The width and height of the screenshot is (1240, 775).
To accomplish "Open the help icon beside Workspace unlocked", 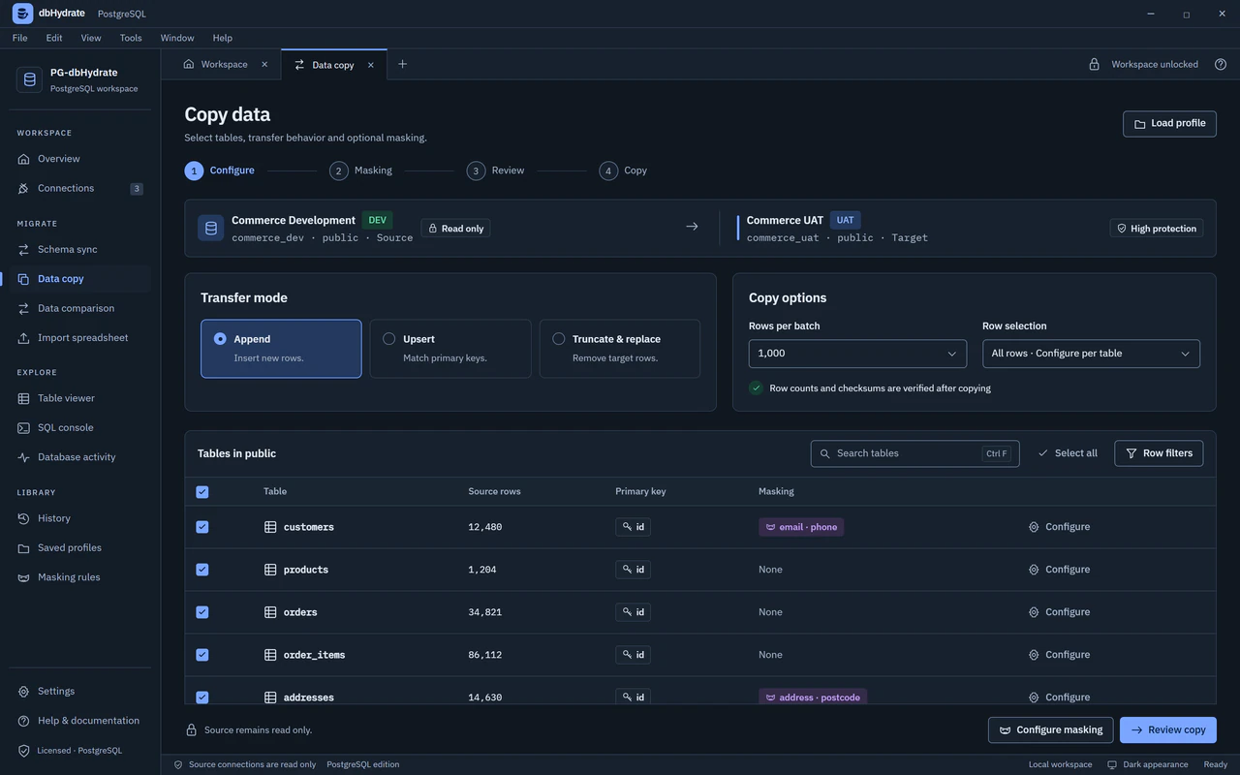I will [1221, 64].
